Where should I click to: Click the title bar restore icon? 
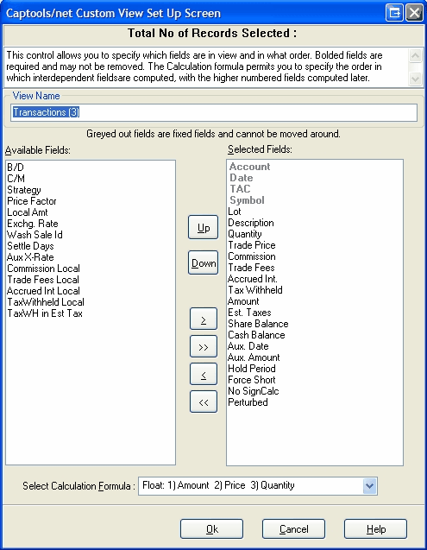click(x=394, y=13)
